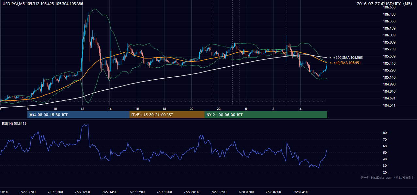The height and width of the screenshot is (195, 417).
Task: Click the 105.290 price axis label
Action: tap(390, 70)
